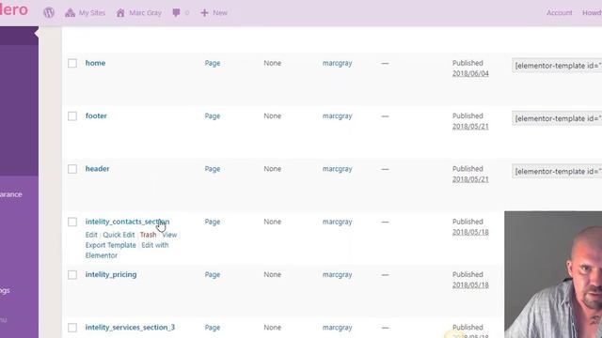Open intelity_services_section_3 template title
Screen dimensions: 602x338
tap(130, 328)
